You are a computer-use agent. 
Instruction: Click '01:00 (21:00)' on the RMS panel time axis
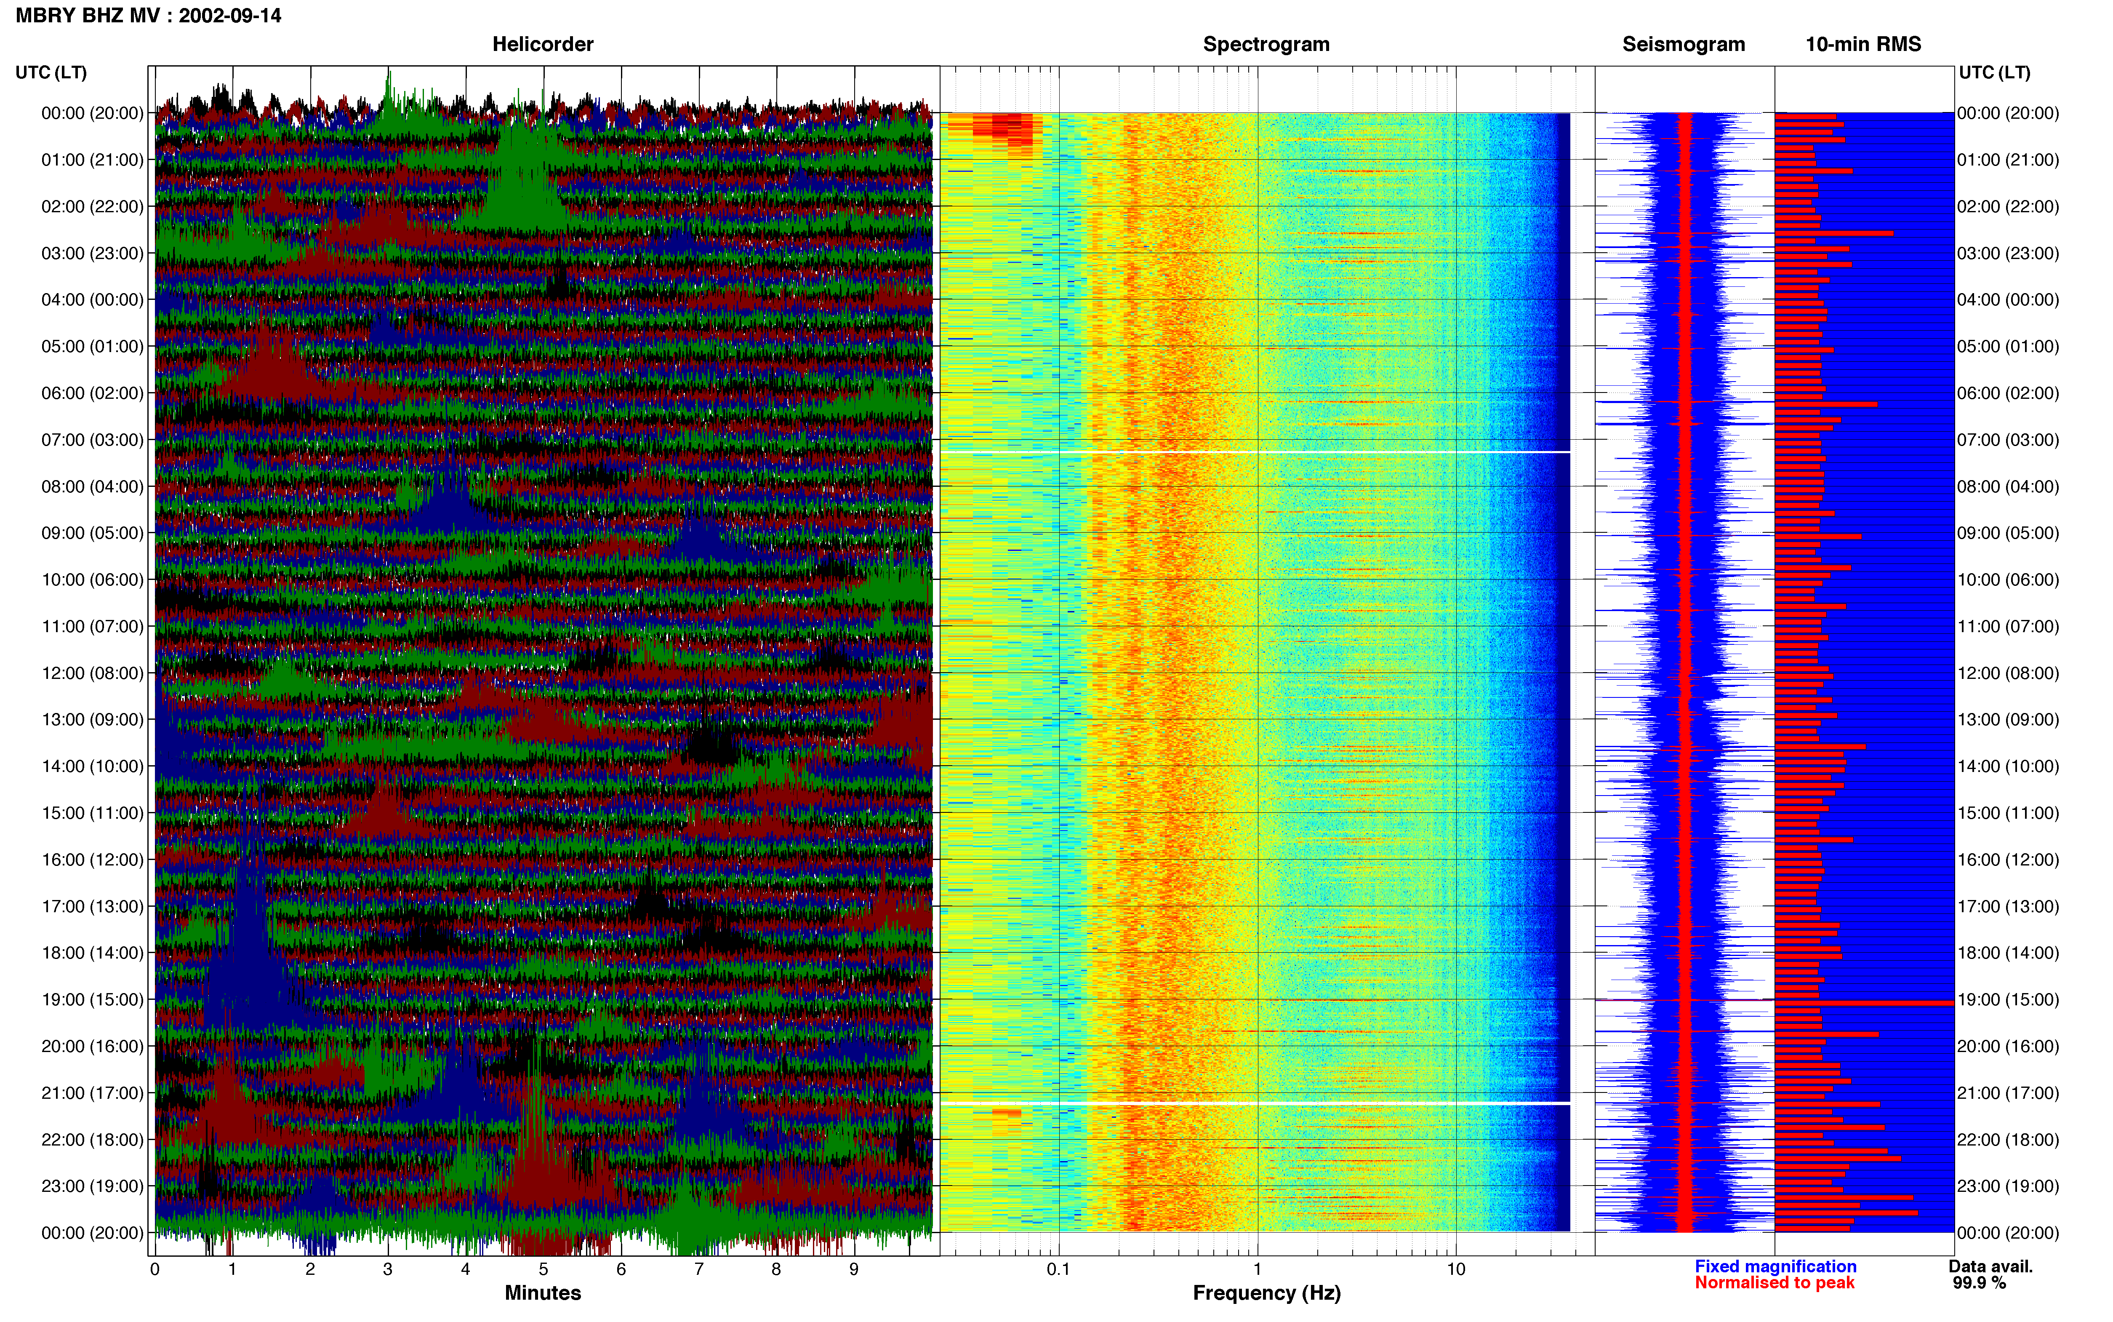2008,160
